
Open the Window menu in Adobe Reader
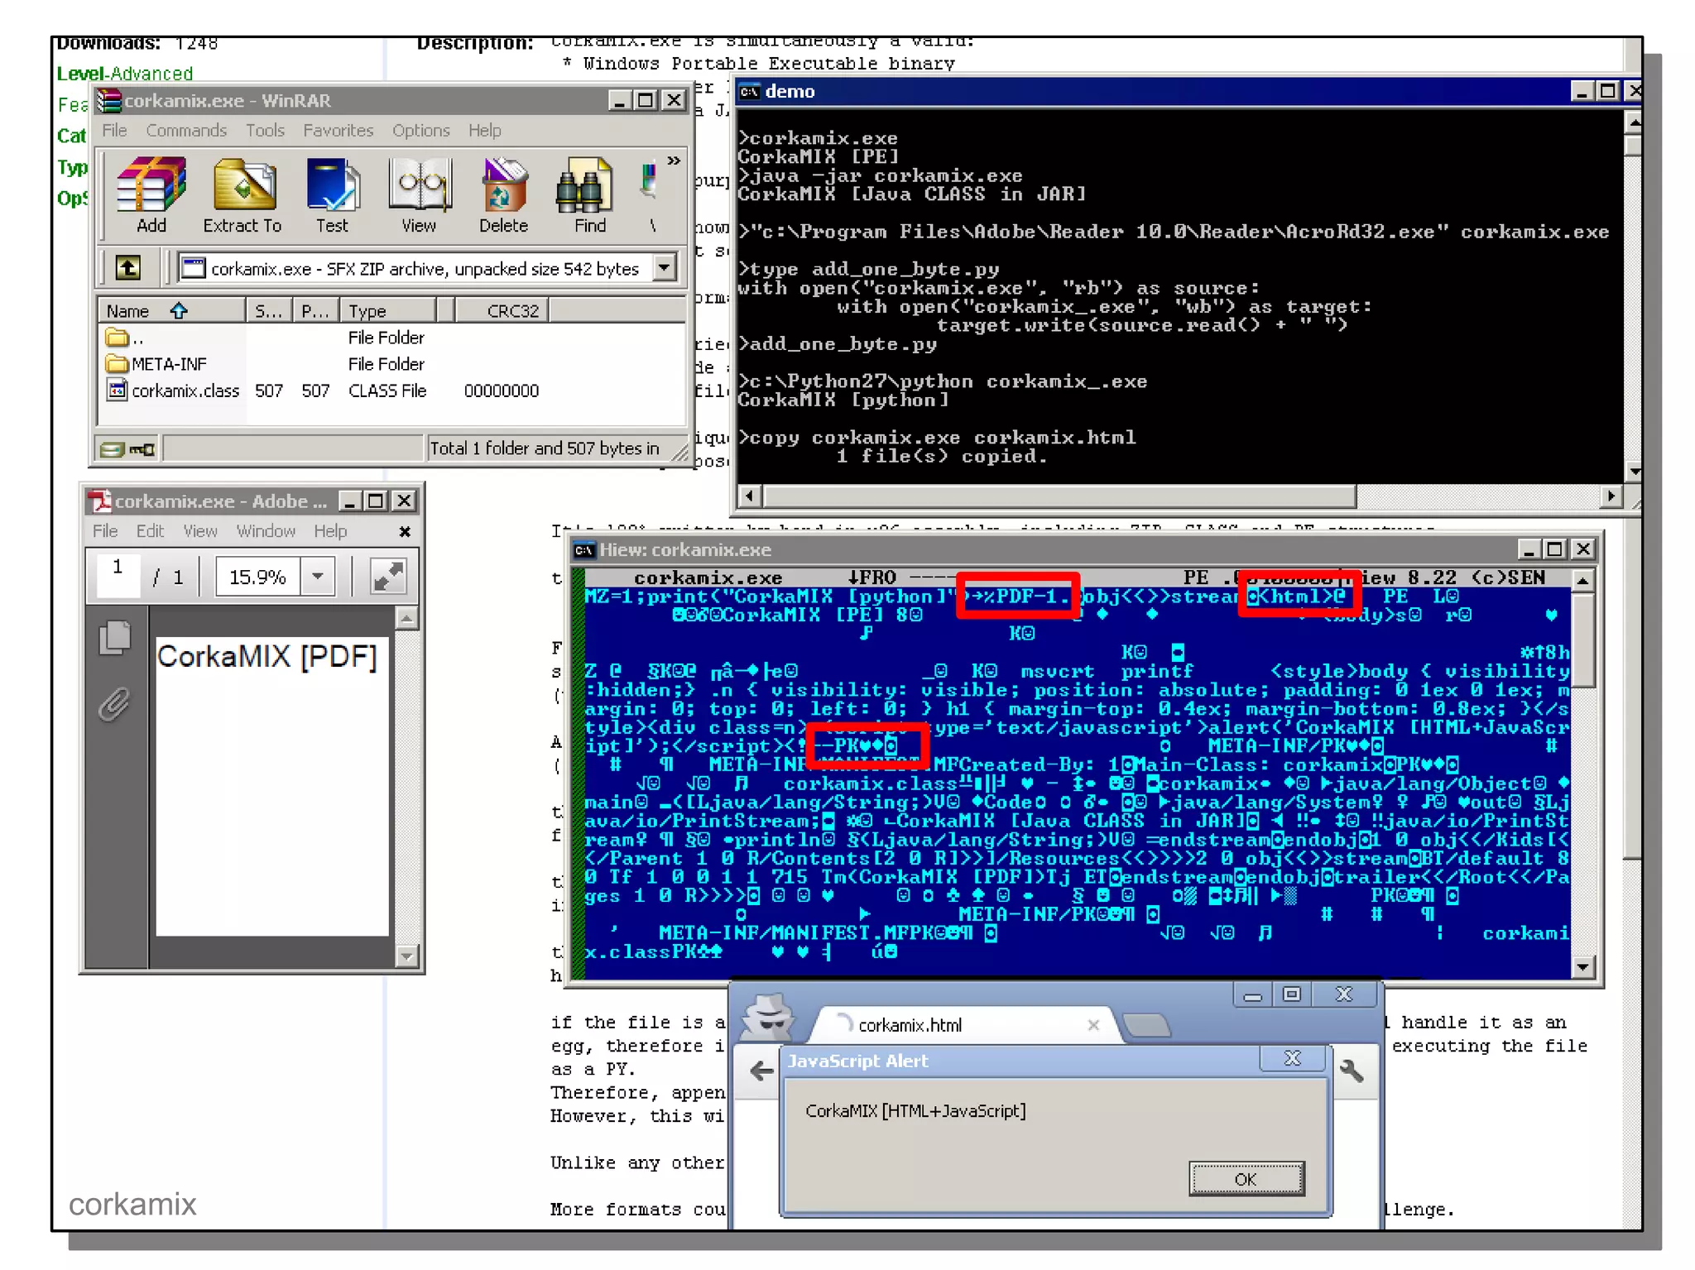coord(265,531)
